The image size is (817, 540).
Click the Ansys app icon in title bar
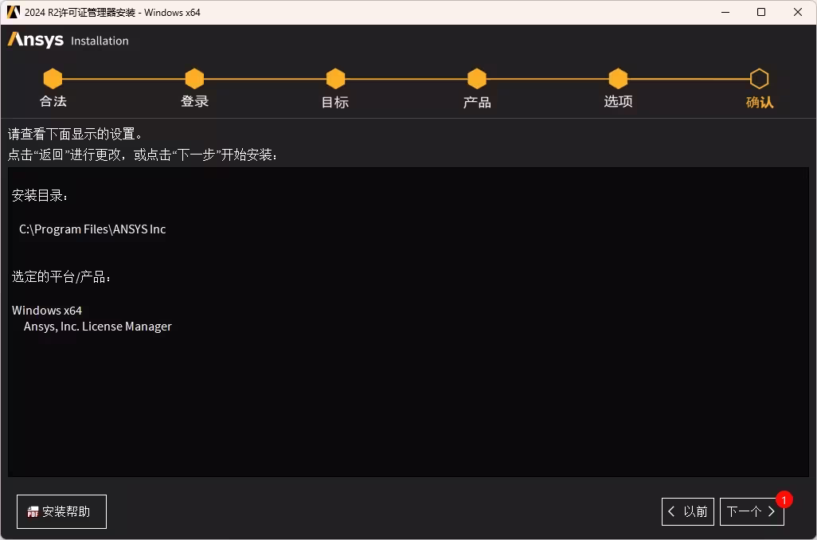pyautogui.click(x=13, y=12)
